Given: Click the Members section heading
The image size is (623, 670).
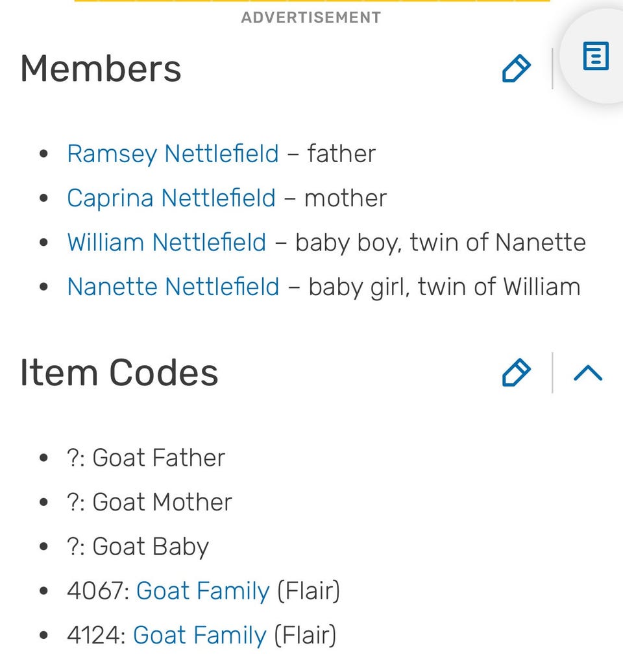Looking at the screenshot, I should coord(101,69).
